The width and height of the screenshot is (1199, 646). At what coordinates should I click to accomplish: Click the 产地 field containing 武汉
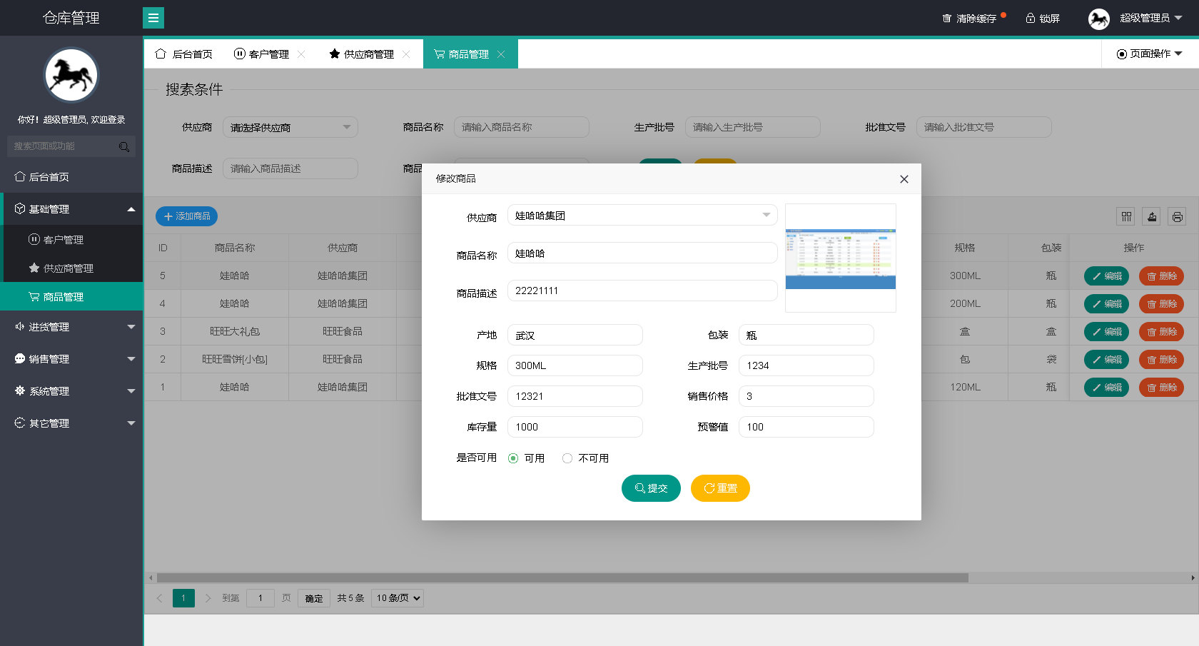click(x=575, y=335)
